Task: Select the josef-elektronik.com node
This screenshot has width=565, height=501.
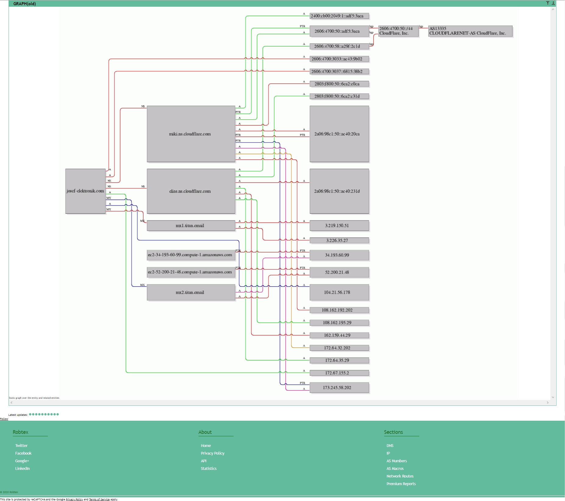Action: (x=85, y=191)
